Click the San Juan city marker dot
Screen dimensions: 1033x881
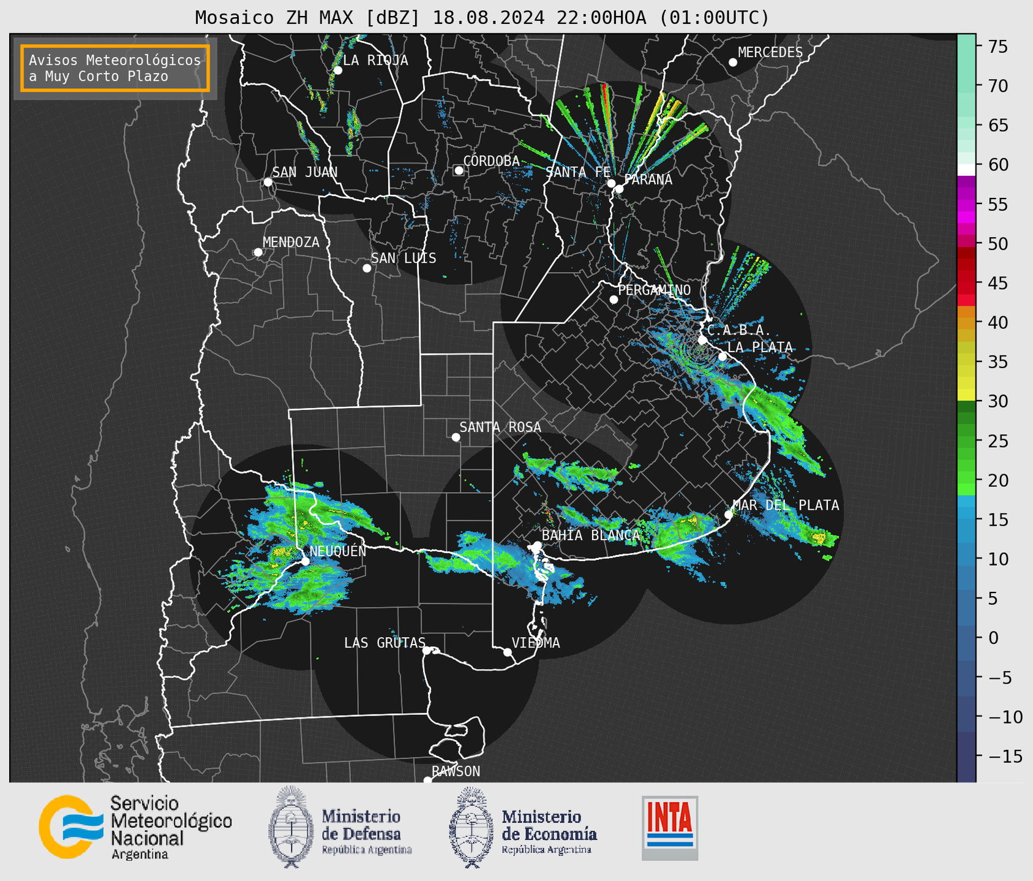point(268,182)
